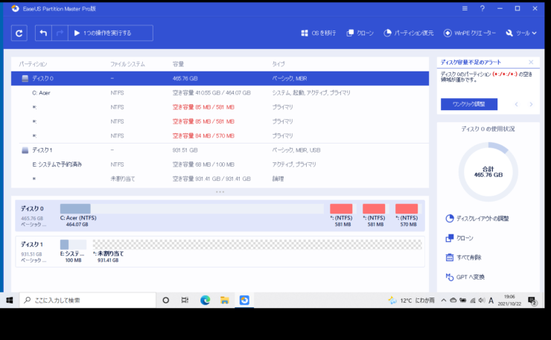Click the refresh icon in the toolbar

point(19,33)
